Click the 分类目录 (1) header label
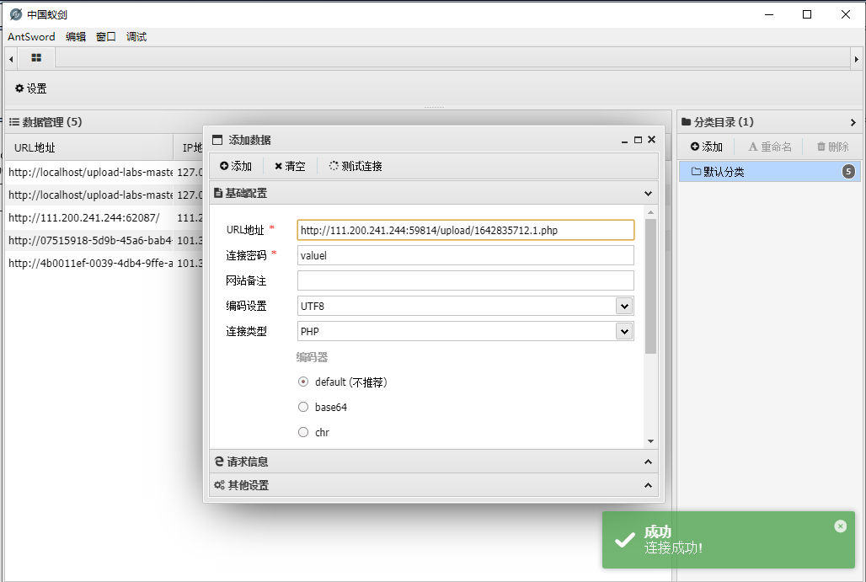 [724, 122]
